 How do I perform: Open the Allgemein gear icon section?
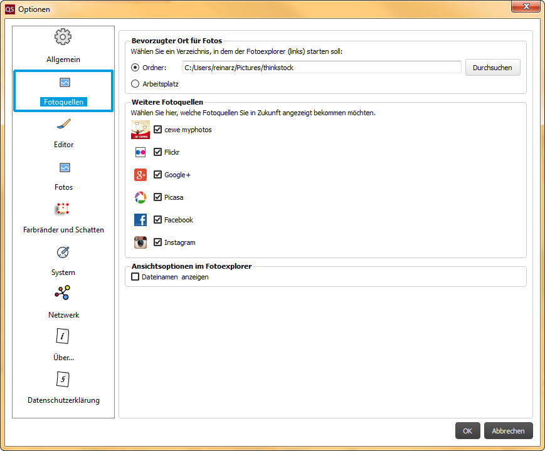click(x=63, y=38)
